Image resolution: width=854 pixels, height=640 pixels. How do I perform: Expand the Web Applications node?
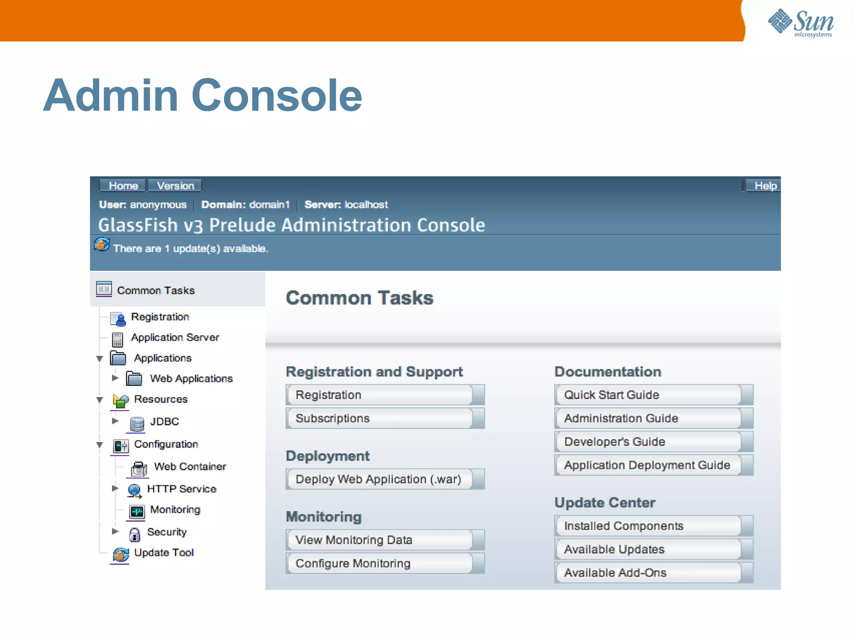[x=115, y=378]
